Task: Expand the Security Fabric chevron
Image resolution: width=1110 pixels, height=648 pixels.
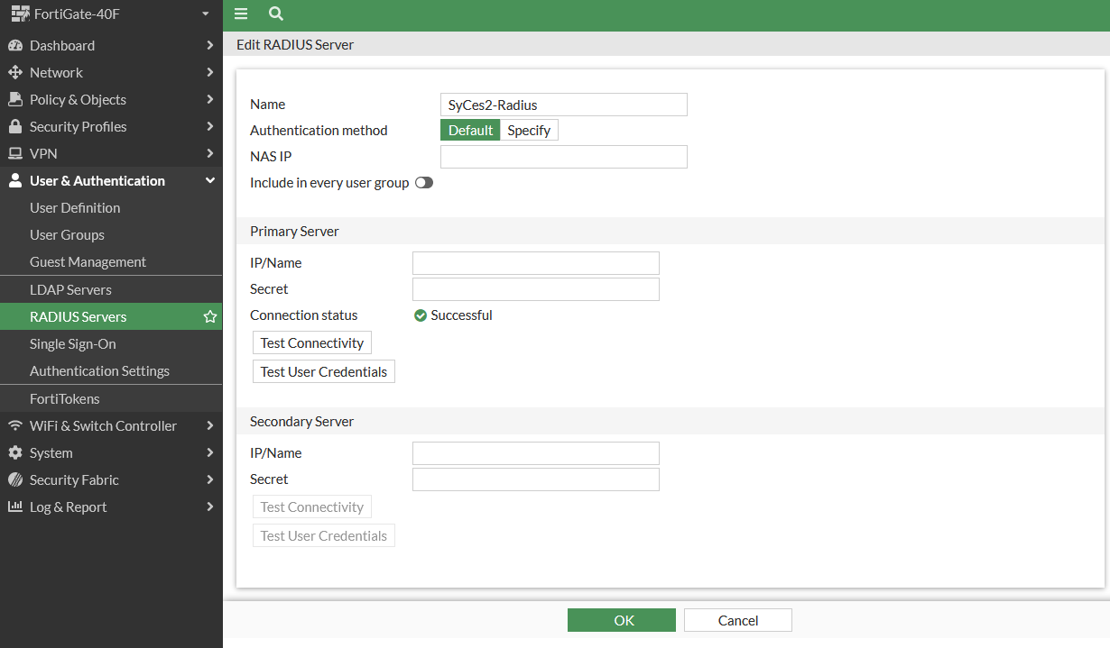Action: coord(209,479)
